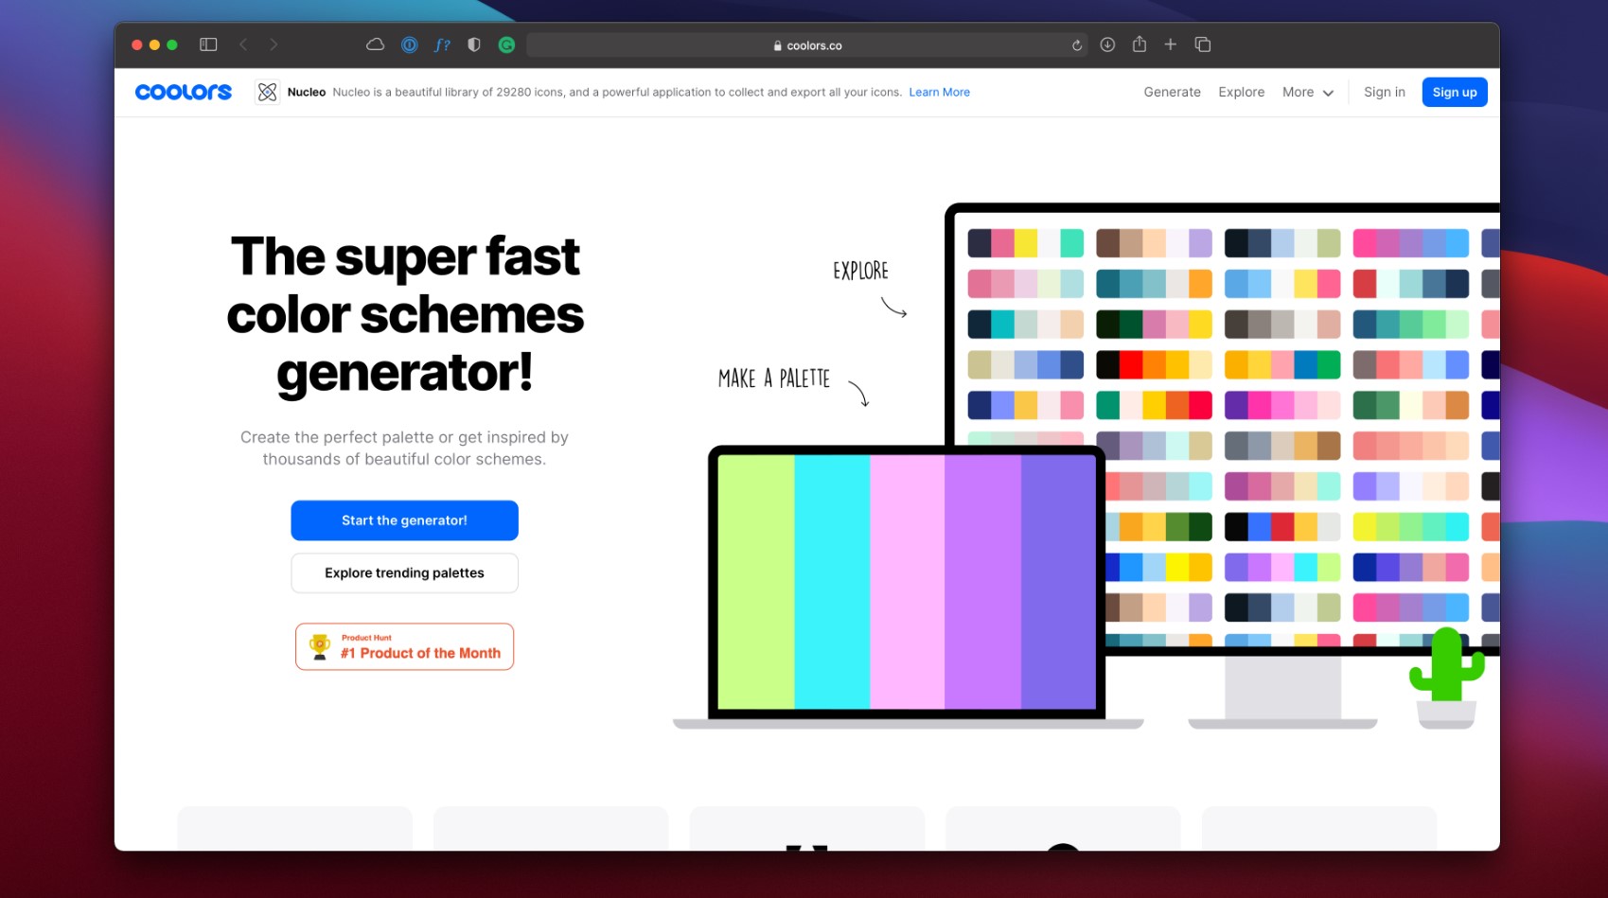Reload the coolors.co page
Image resolution: width=1608 pixels, height=898 pixels.
click(1077, 45)
